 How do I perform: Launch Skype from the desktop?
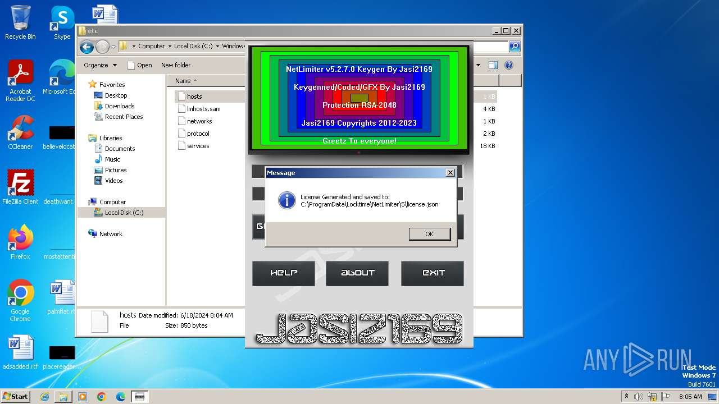(62, 22)
